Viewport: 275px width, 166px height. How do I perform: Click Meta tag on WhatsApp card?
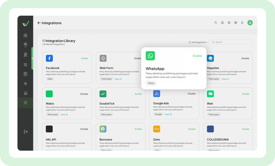pos(151,83)
